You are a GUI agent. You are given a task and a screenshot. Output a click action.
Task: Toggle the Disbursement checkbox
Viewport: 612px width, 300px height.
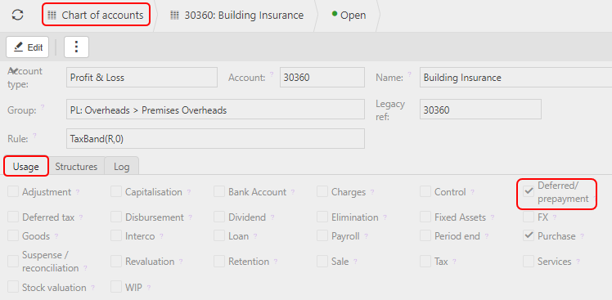point(116,217)
